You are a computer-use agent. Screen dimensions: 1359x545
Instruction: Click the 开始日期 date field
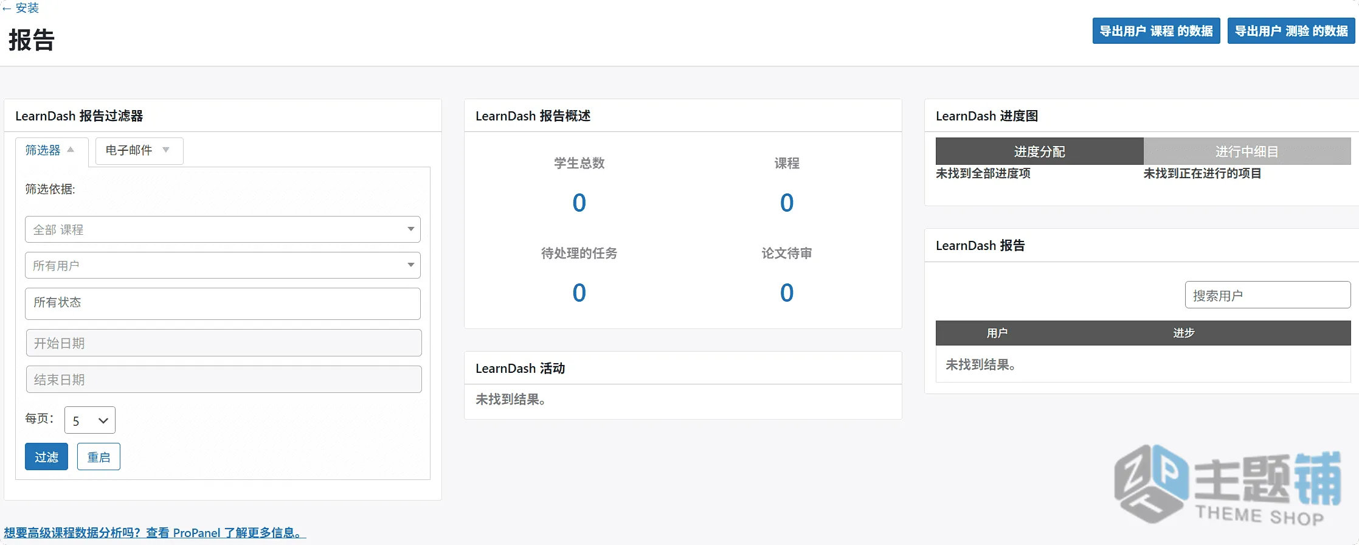coord(224,343)
